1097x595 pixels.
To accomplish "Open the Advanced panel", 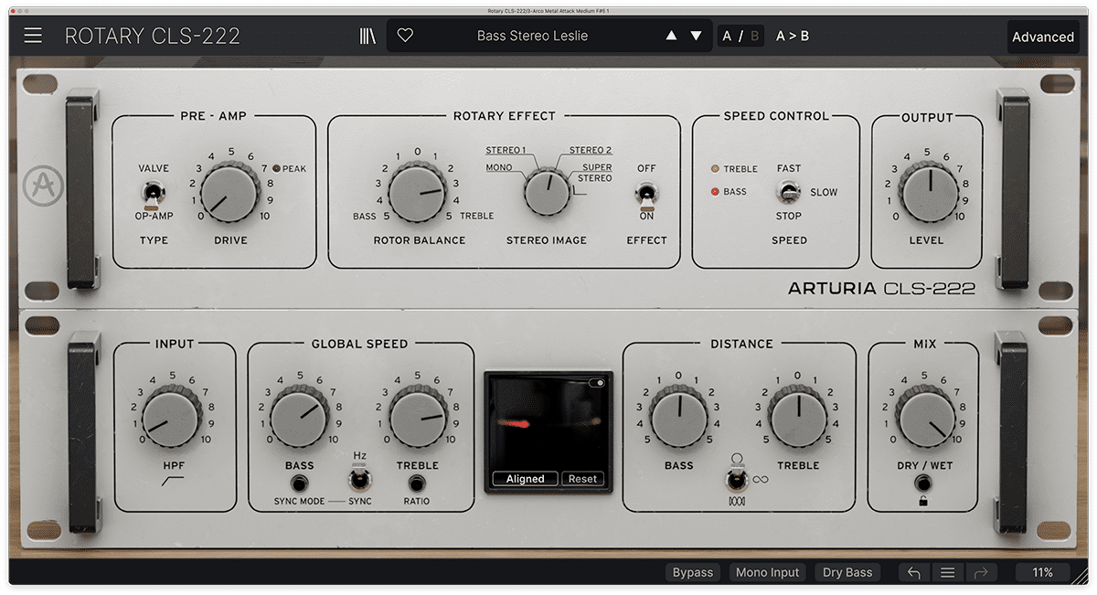I will (x=1043, y=37).
